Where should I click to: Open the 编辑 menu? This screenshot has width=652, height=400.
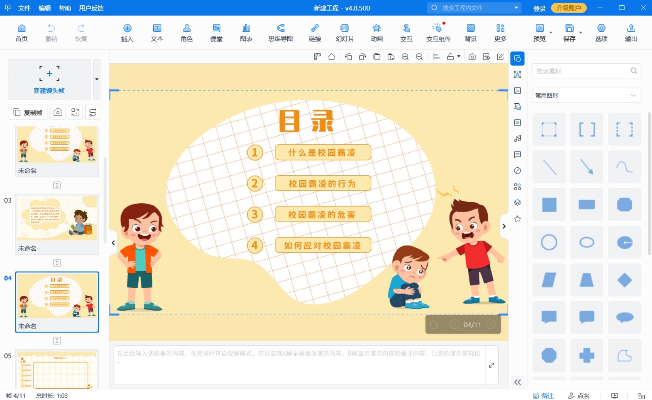point(45,8)
